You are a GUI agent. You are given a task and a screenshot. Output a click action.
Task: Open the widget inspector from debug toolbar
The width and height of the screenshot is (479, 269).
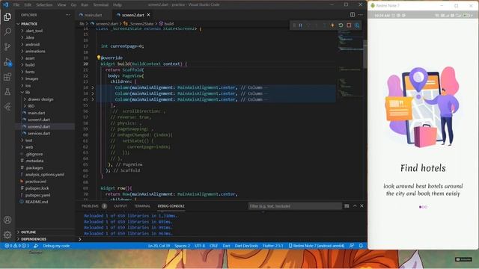[357, 25]
